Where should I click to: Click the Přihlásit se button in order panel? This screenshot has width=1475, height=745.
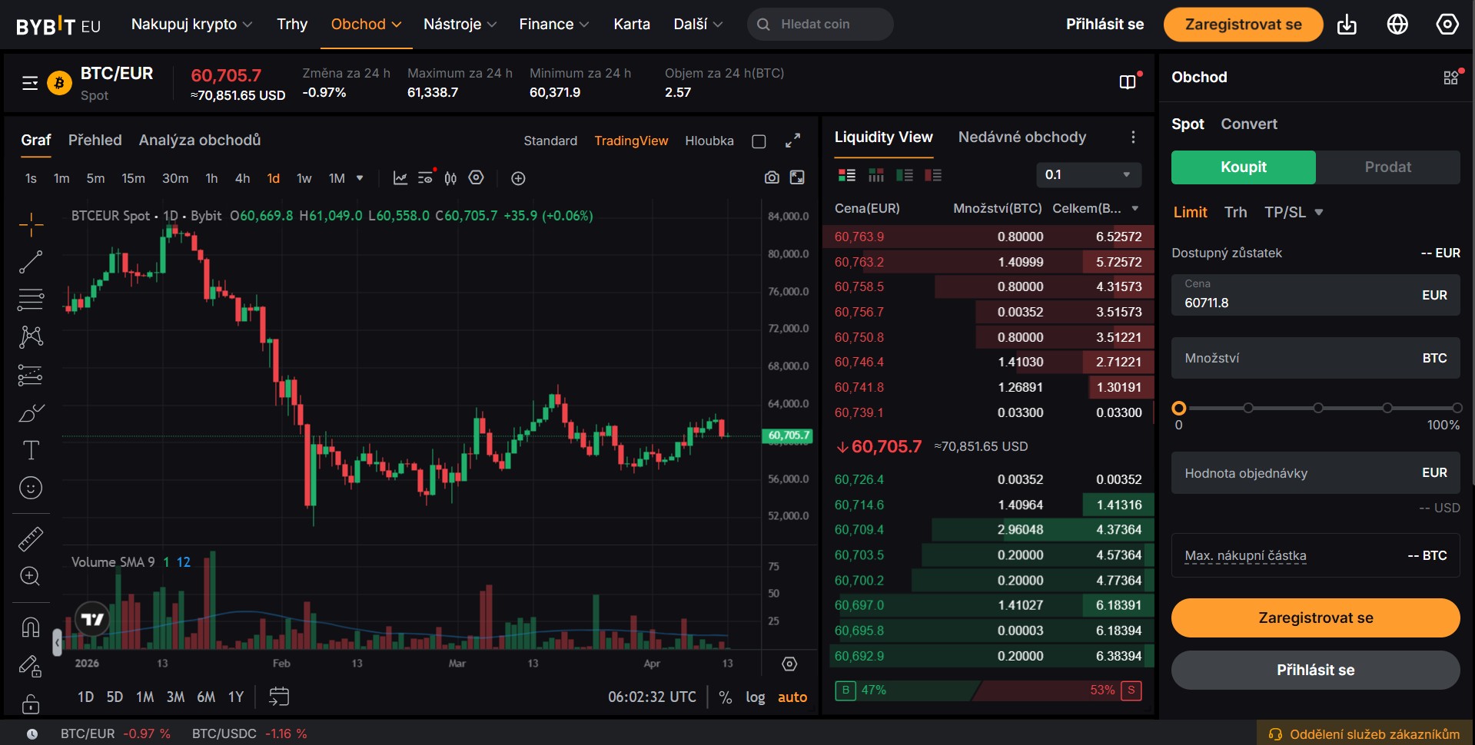click(x=1315, y=670)
